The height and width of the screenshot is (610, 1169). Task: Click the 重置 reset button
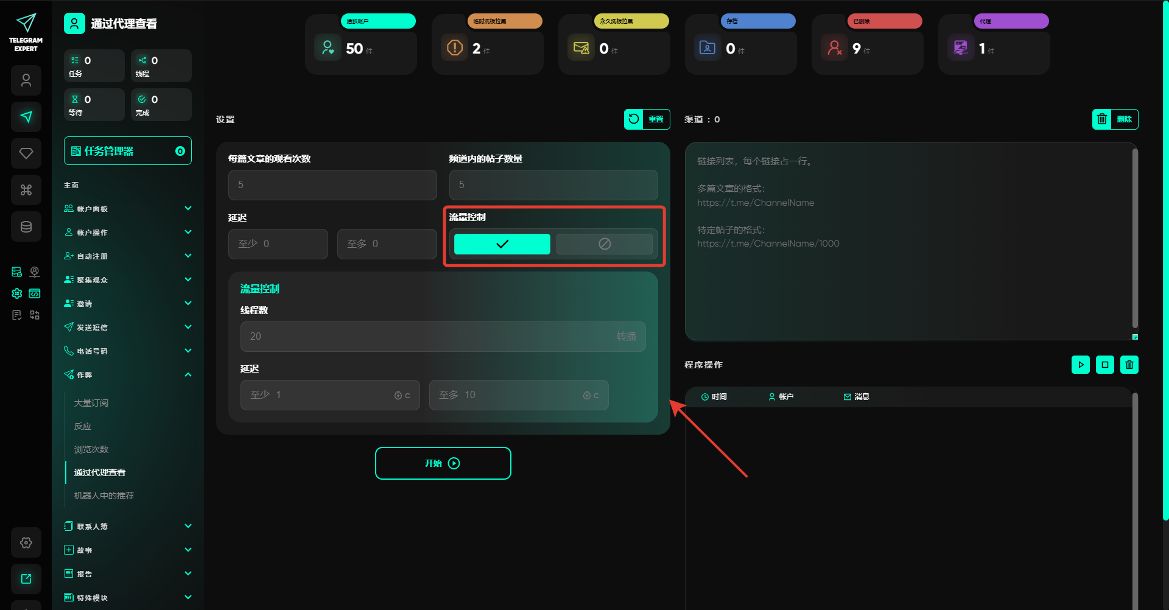(x=647, y=119)
